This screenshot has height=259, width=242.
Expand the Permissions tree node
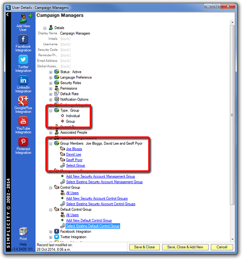(x=51, y=89)
